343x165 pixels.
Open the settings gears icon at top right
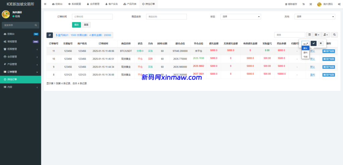(x=340, y=4)
